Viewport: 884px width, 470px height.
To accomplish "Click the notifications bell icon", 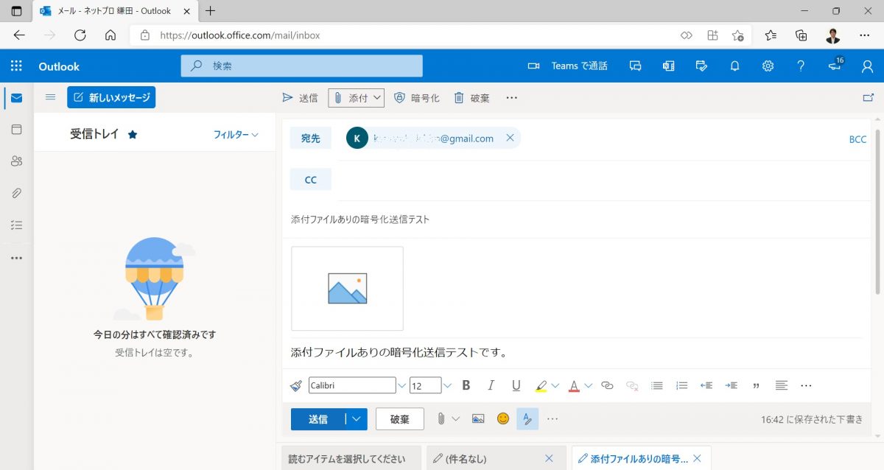I will 734,66.
